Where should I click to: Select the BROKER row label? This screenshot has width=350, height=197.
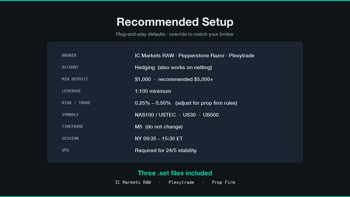pyautogui.click(x=69, y=55)
